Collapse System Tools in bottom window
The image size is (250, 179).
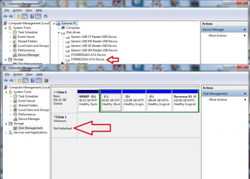point(6,92)
